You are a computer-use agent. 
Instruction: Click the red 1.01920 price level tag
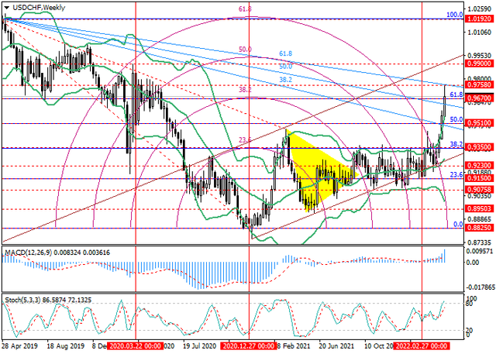click(x=479, y=19)
